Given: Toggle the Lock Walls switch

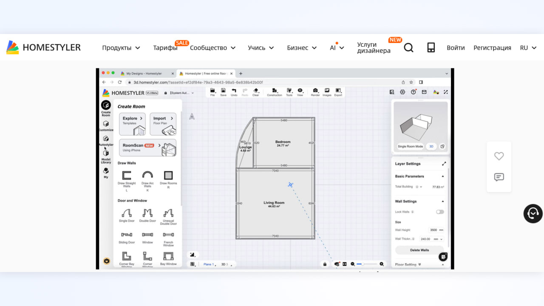Looking at the screenshot, I should tap(440, 212).
